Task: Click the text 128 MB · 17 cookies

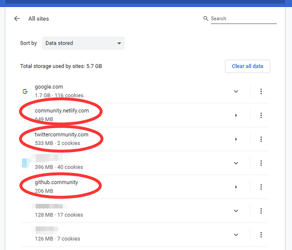Action: pyautogui.click(x=59, y=214)
